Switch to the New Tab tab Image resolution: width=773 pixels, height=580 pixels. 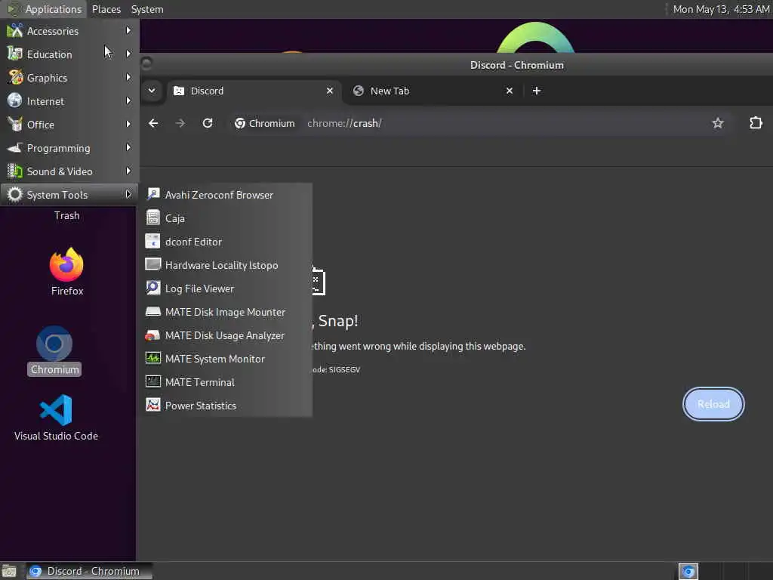coord(434,91)
